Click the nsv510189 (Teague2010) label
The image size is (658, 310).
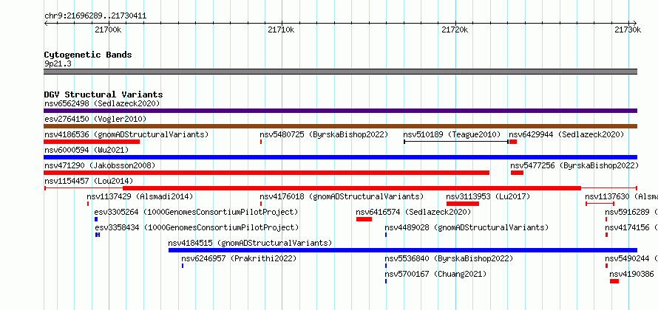coord(452,134)
